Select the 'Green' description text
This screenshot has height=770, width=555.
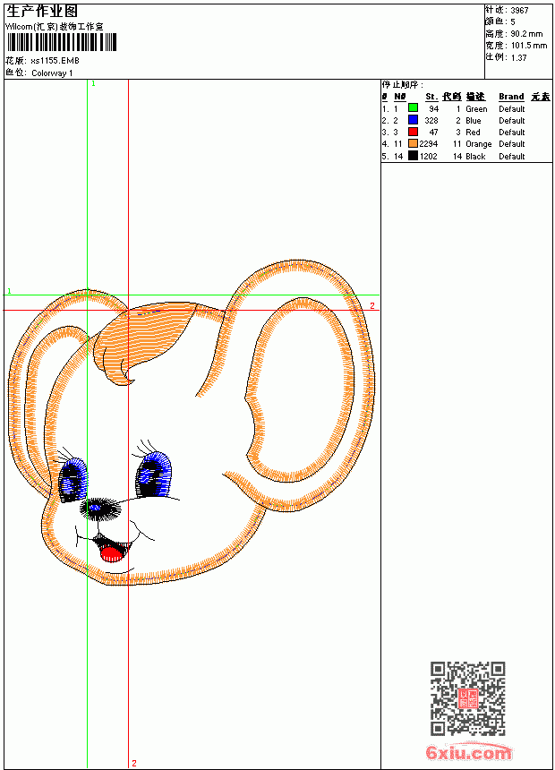tap(476, 109)
